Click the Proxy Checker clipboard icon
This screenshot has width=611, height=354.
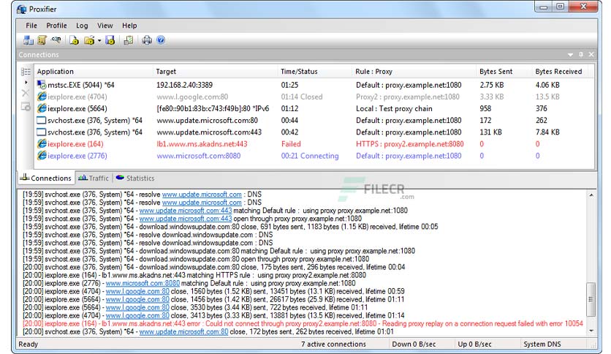(x=128, y=40)
